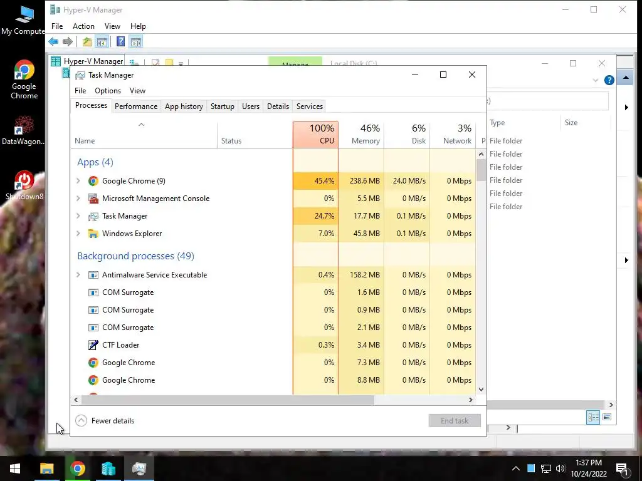This screenshot has height=481, width=642.
Task: Open File Explorer from the taskbar
Action: coord(46,468)
